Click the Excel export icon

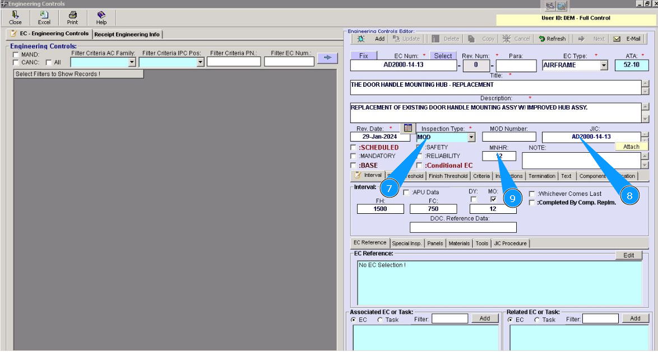coord(44,17)
